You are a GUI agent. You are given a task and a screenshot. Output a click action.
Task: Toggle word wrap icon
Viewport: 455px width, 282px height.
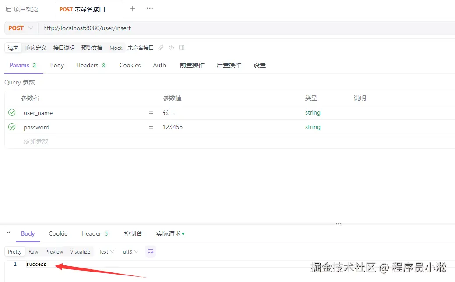(x=150, y=251)
